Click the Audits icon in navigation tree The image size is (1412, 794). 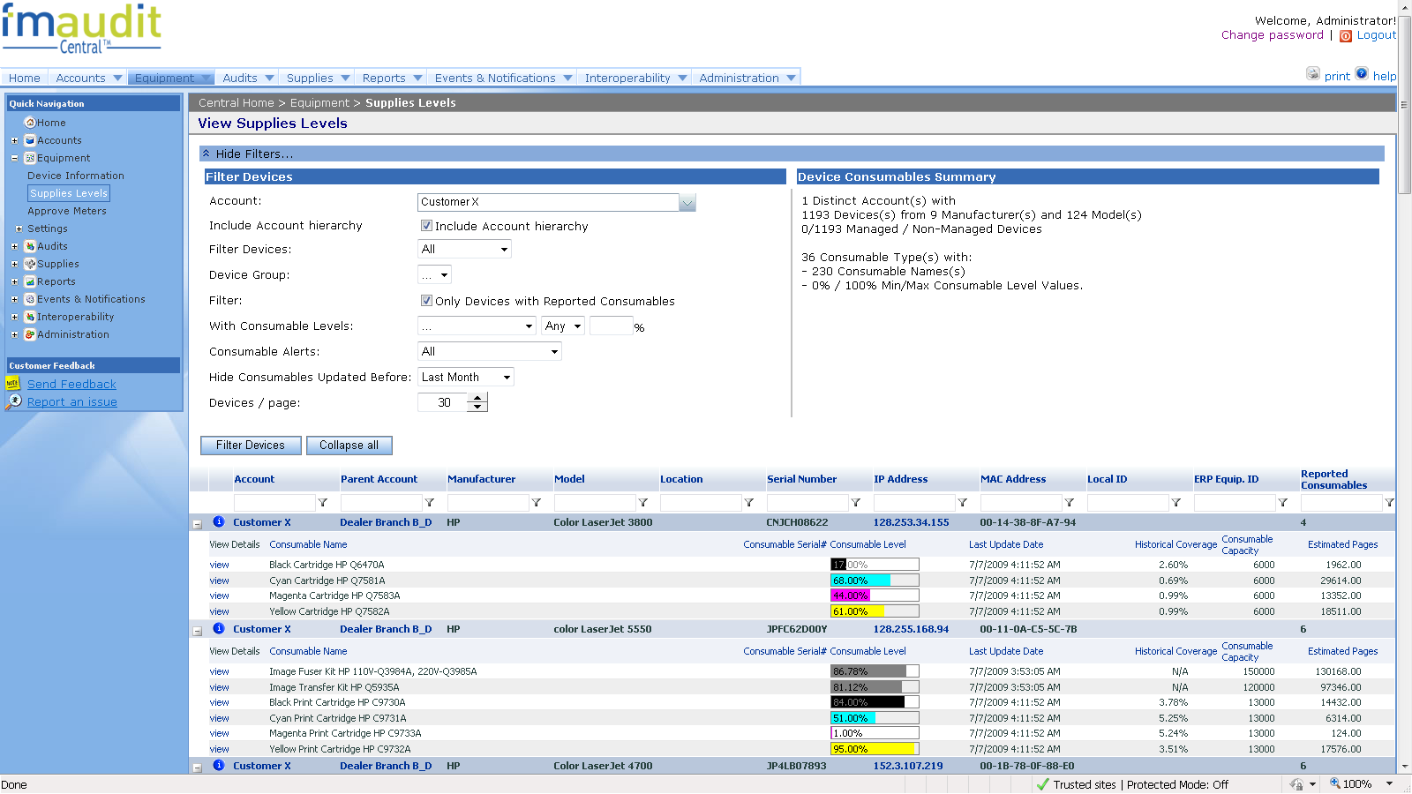[x=30, y=246]
